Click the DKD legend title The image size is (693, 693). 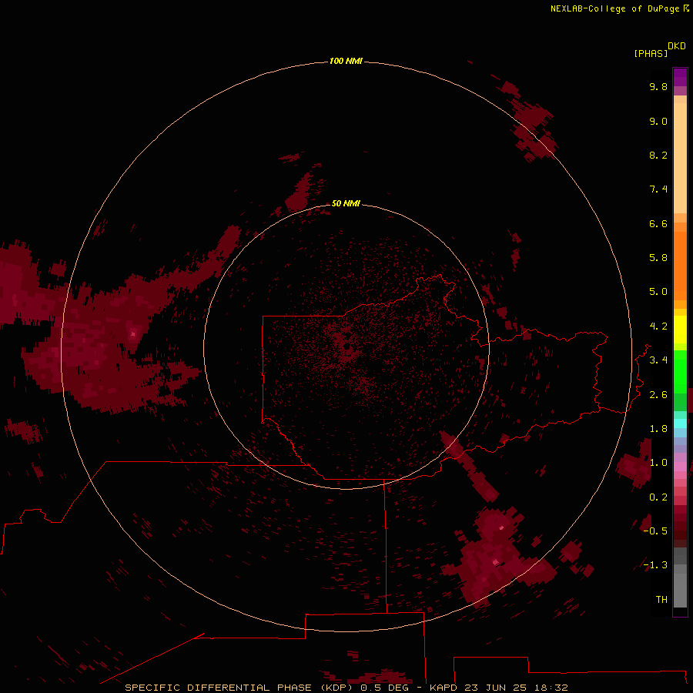coord(676,46)
